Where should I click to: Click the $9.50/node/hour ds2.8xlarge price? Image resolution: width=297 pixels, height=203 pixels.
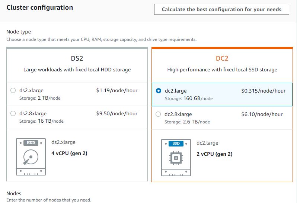(x=117, y=113)
